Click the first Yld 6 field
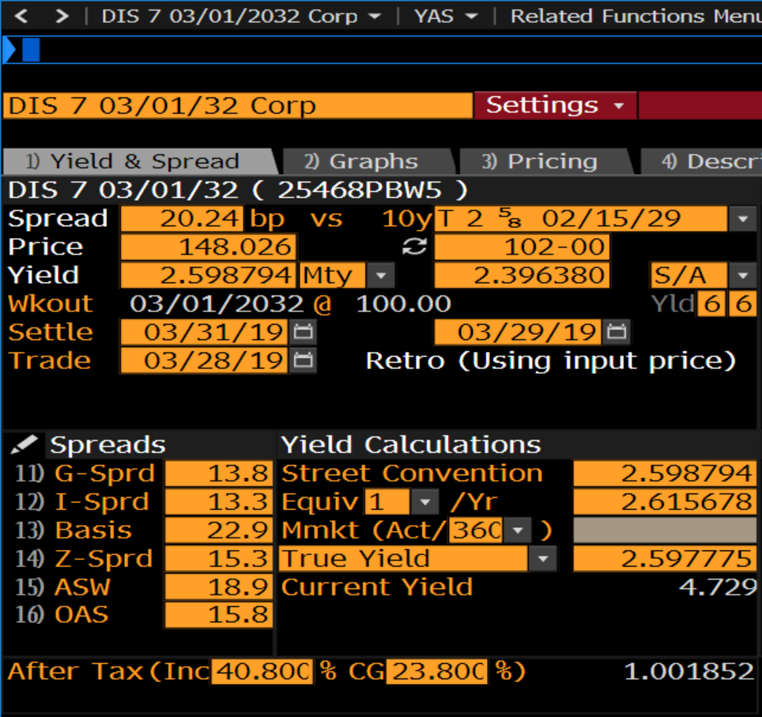The width and height of the screenshot is (762, 717). (x=712, y=304)
